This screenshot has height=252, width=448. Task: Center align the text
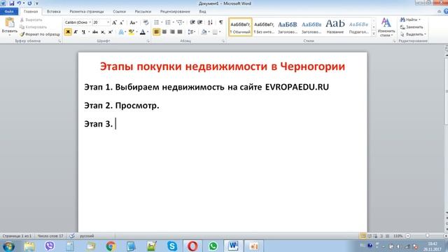pos(164,31)
